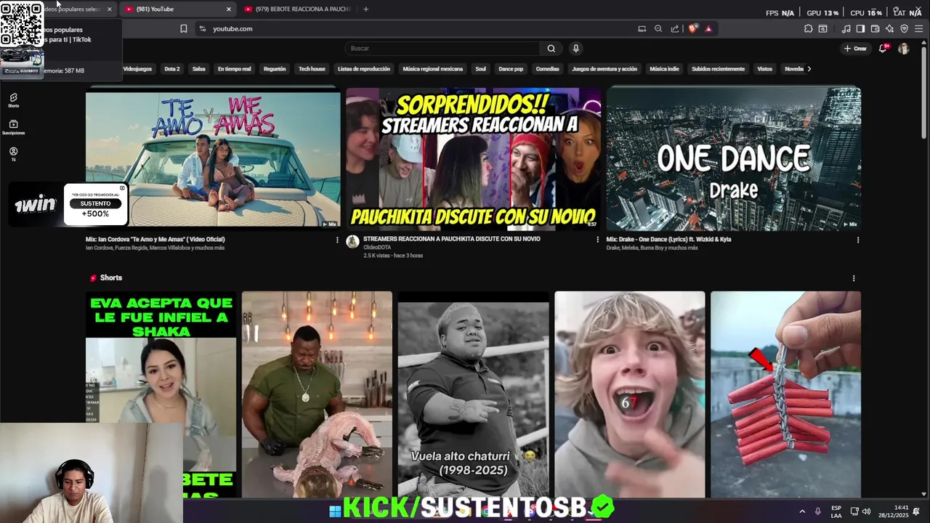Viewport: 930px width, 523px height.
Task: Click the ClideoDOTA channel avatar
Action: point(352,242)
